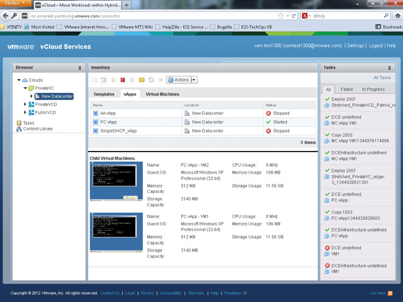The image size is (403, 302).
Task: Click the vmware logo in header
Action: [x=21, y=47]
